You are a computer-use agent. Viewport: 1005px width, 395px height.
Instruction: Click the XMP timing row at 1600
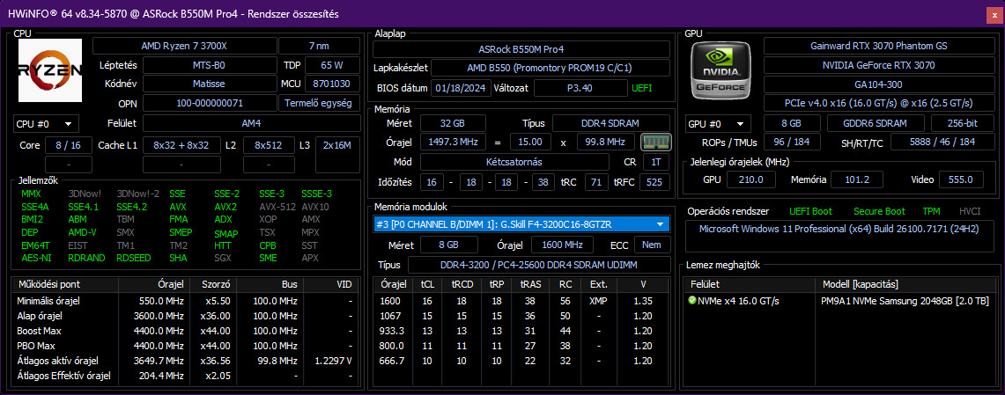[x=521, y=300]
